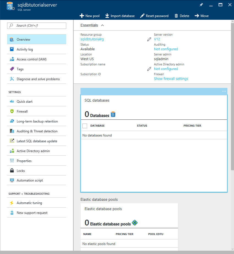Click the 'No databases found' text
The image size is (234, 254).
tap(97, 135)
